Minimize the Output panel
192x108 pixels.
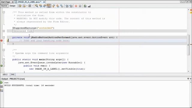point(188,79)
